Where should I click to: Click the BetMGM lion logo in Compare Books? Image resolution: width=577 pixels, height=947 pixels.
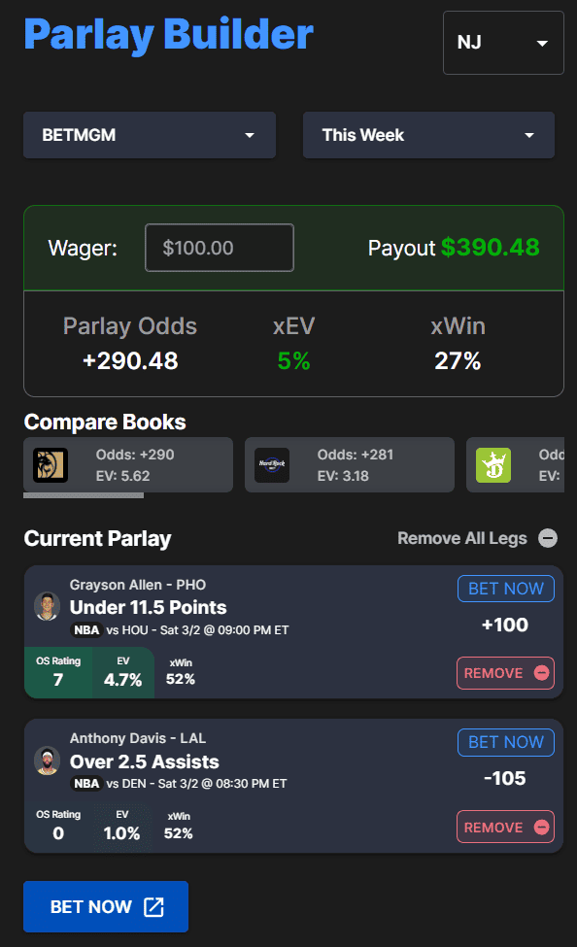click(51, 465)
